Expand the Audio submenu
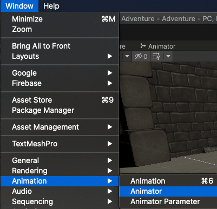Viewport: 217px width, 209px height. tap(60, 191)
